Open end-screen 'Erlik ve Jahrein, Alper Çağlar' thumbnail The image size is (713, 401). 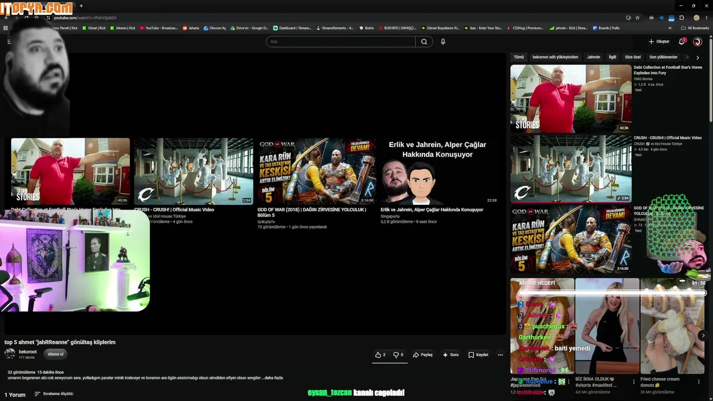click(x=439, y=172)
